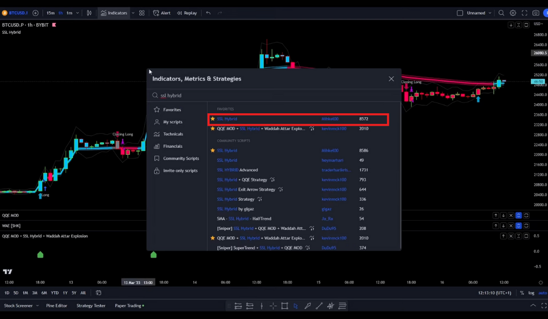548x319 pixels.
Task: Open the candlestick chart style icon
Action: click(x=89, y=13)
